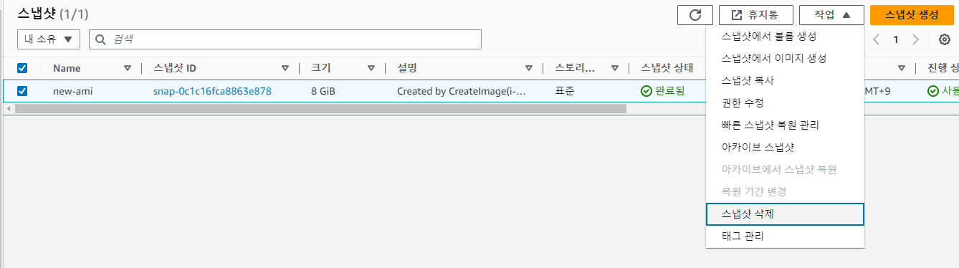Open the 내 소유 owner filter dropdown
Image resolution: width=959 pixels, height=268 pixels.
(x=49, y=39)
